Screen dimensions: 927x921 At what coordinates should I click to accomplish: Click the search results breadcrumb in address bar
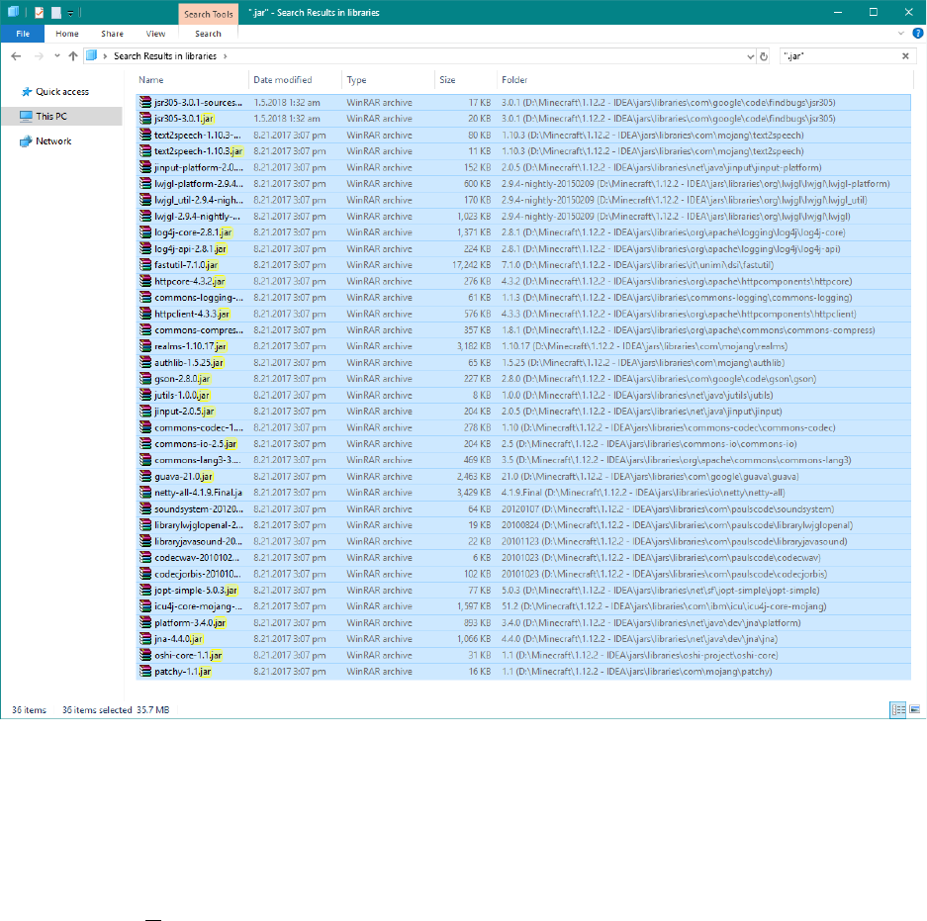(x=165, y=56)
